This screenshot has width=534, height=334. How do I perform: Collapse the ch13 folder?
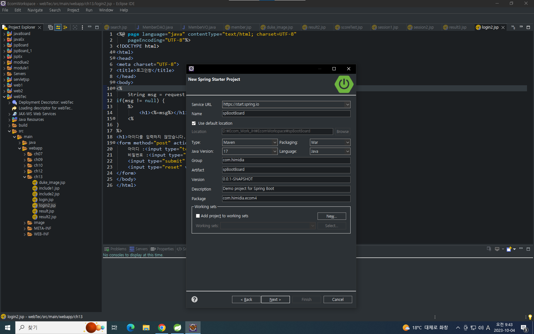tap(24, 177)
